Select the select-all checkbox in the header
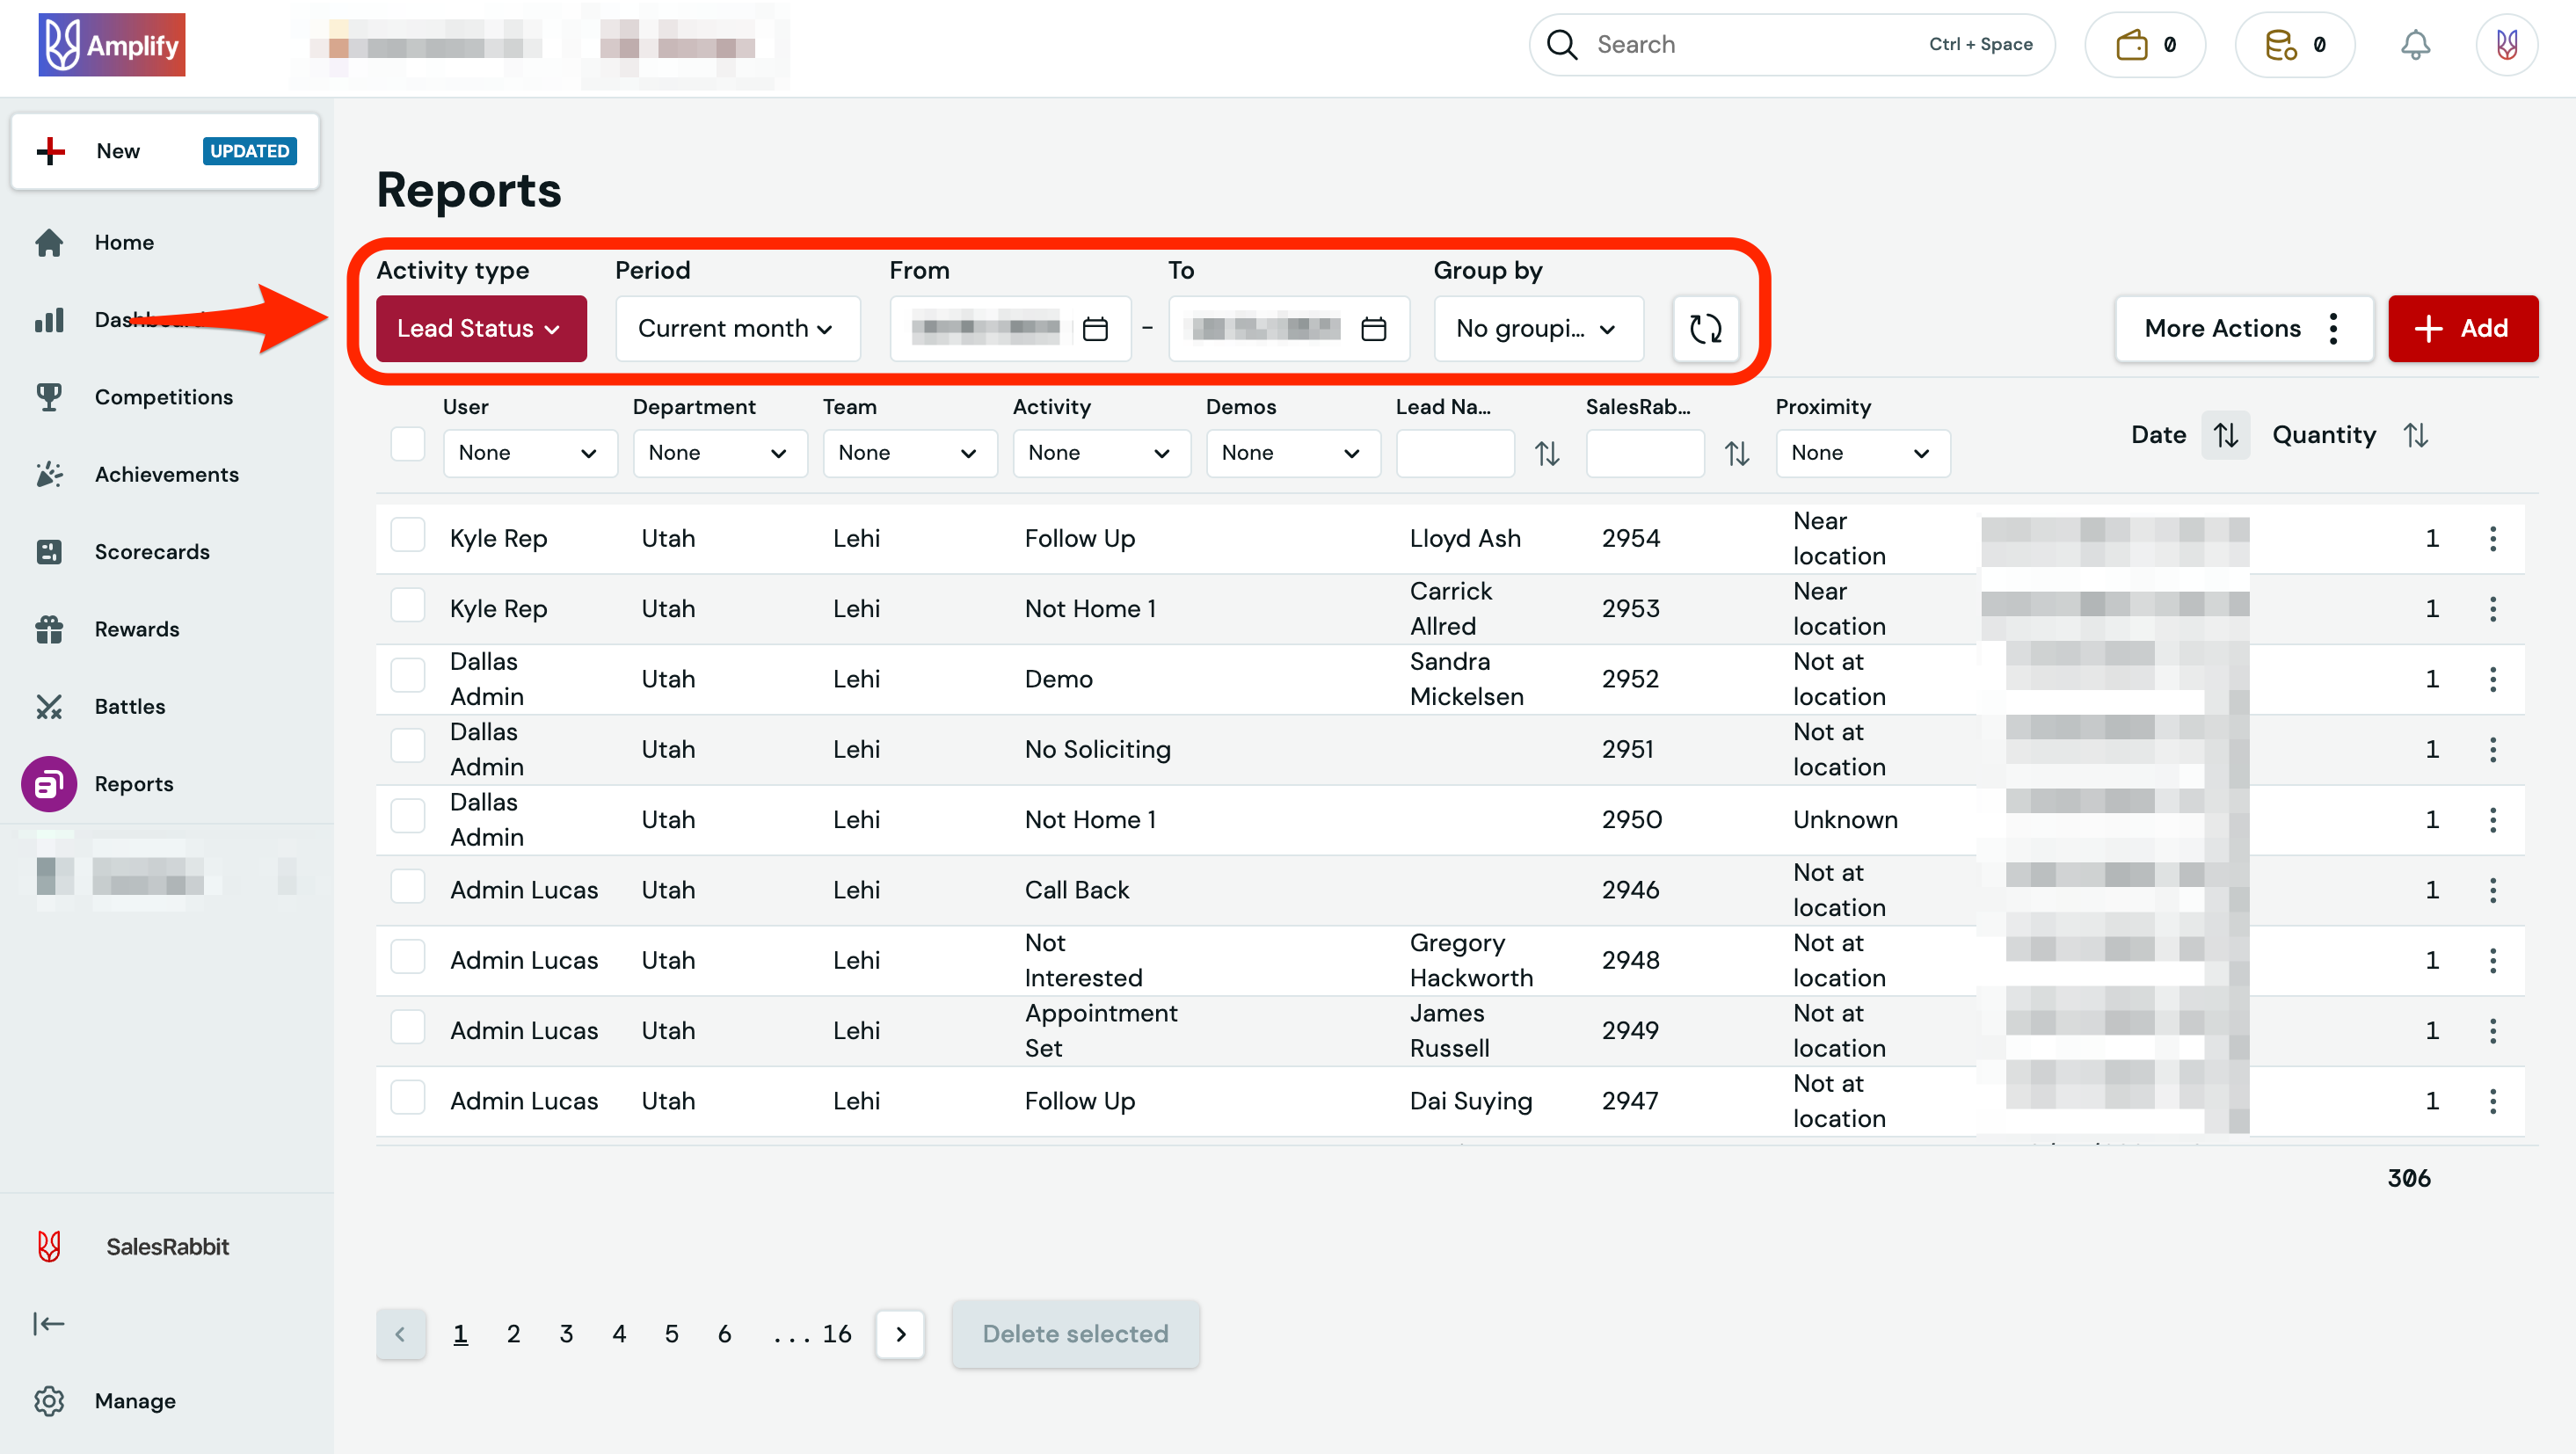The height and width of the screenshot is (1454, 2576). click(x=407, y=443)
